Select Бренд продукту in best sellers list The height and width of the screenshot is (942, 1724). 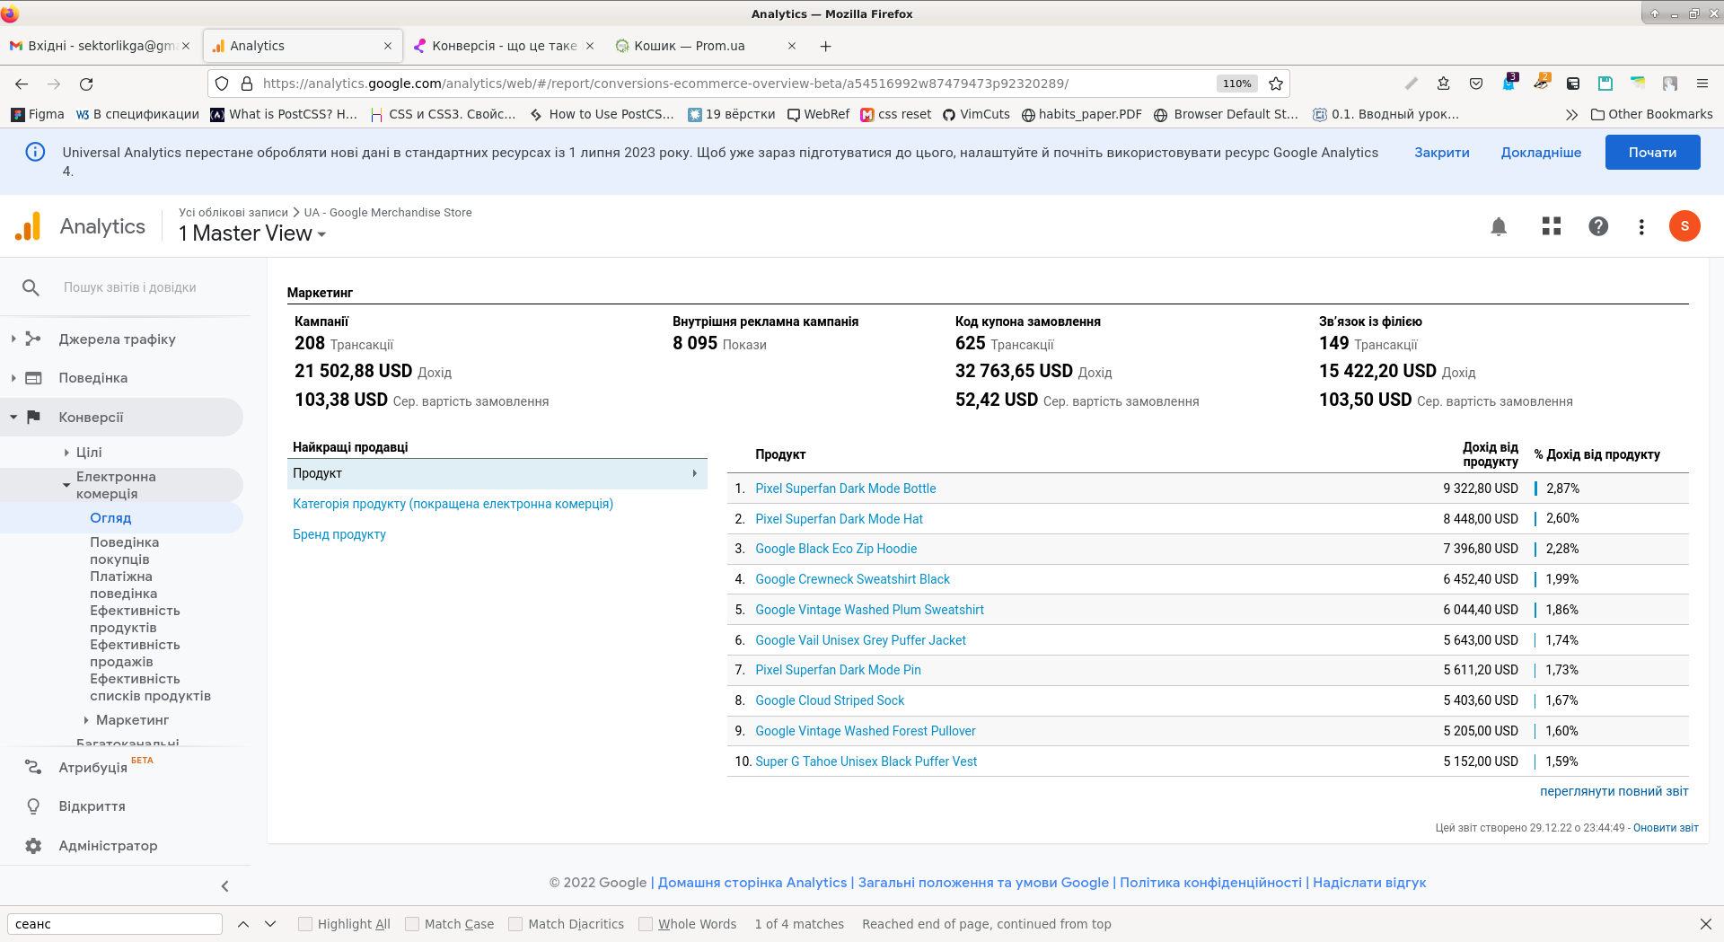click(x=339, y=534)
